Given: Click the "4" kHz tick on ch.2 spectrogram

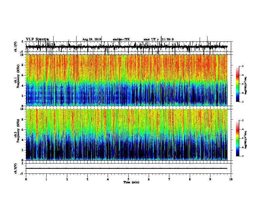Looking at the screenshot, I should pos(23,140).
